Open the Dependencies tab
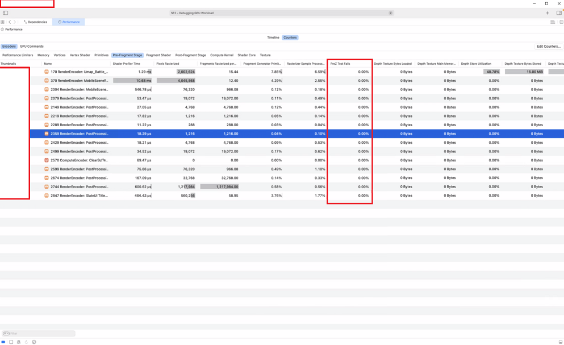Image resolution: width=564 pixels, height=345 pixels. pyautogui.click(x=36, y=22)
